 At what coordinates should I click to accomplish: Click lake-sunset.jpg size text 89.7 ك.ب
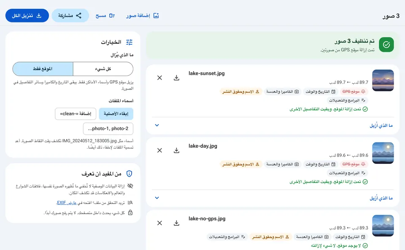click(349, 82)
